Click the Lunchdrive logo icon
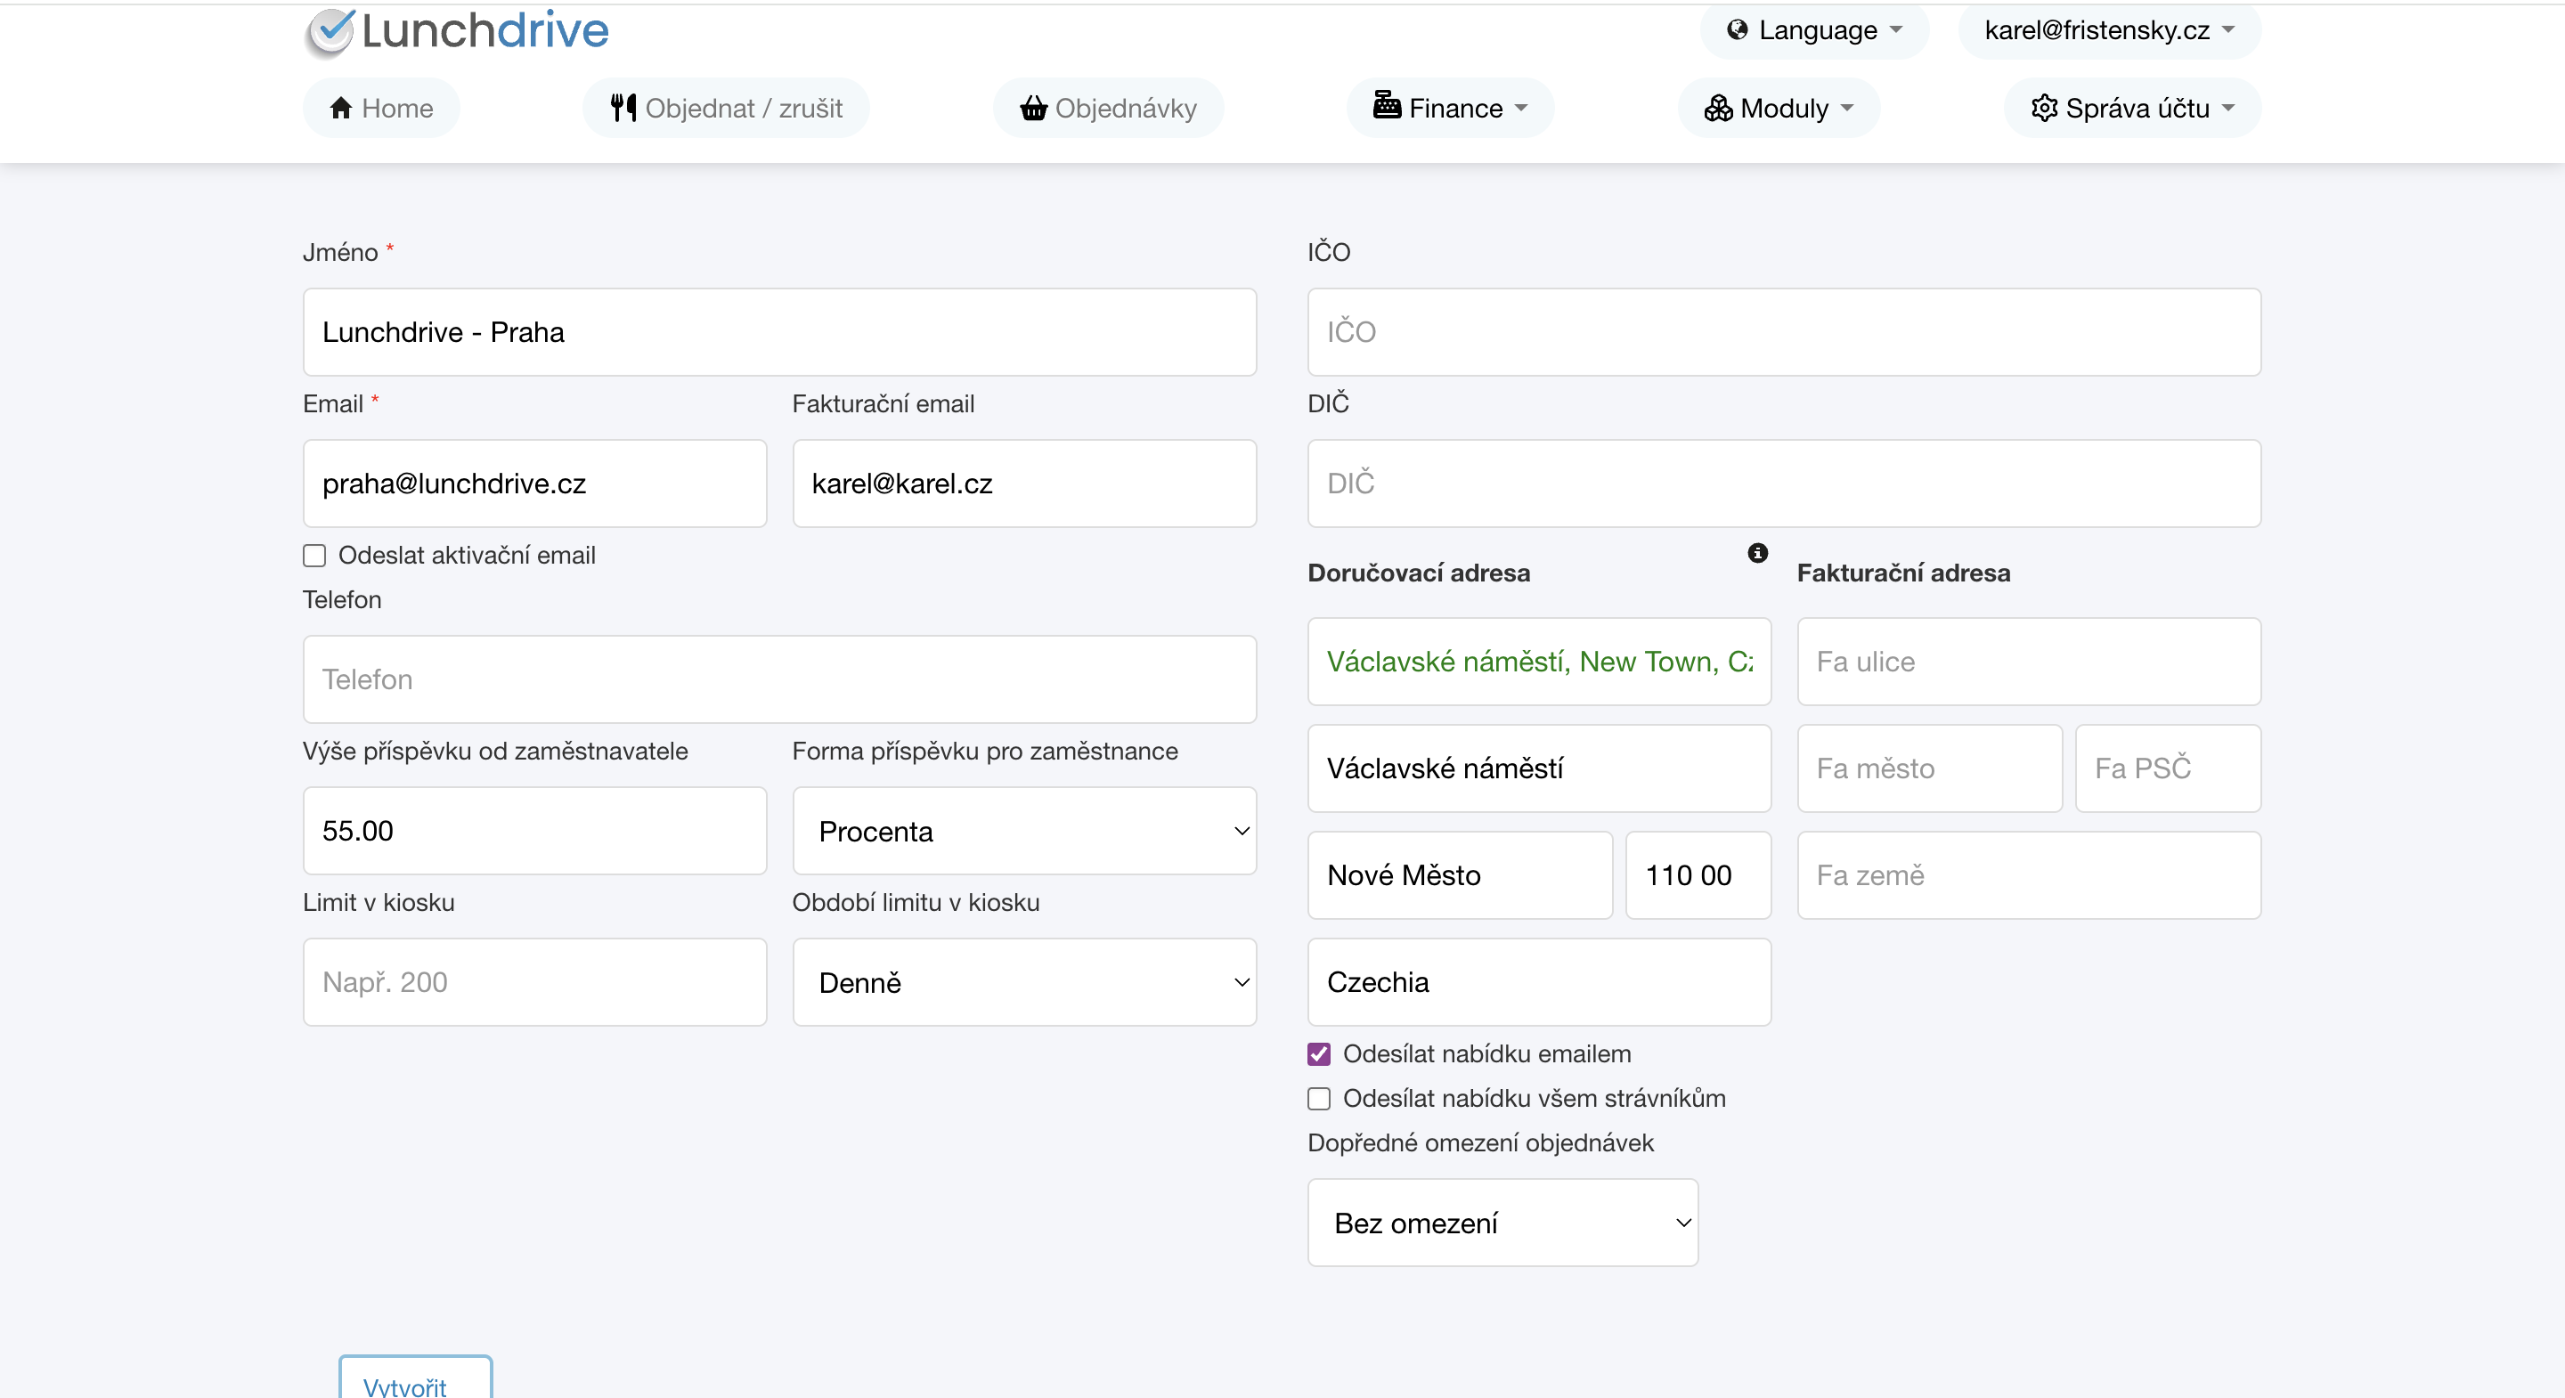 [x=330, y=32]
